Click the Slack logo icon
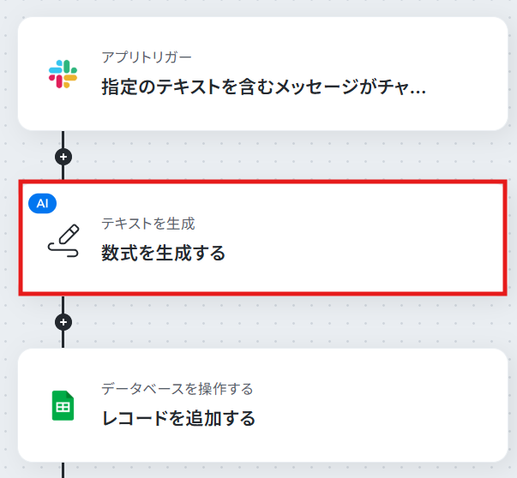The height and width of the screenshot is (478, 517). tap(63, 74)
